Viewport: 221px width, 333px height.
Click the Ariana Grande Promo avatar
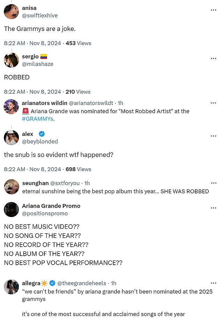[x=11, y=209]
